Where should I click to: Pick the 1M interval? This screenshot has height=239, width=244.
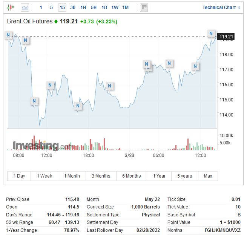pyautogui.click(x=126, y=8)
